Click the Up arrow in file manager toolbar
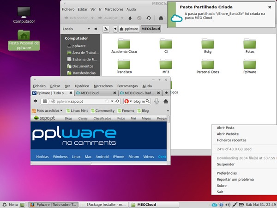 (130, 18)
